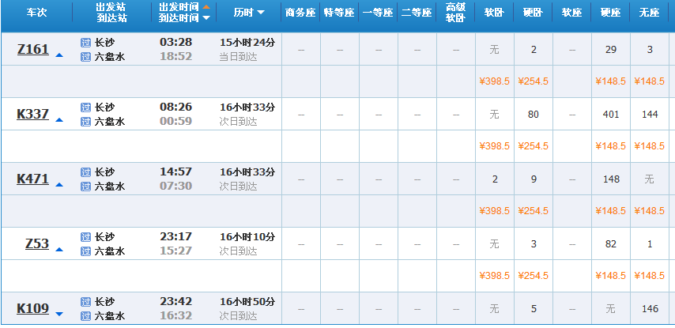Select 硬座 count 148 for K471
This screenshot has width=675, height=328.
[611, 179]
